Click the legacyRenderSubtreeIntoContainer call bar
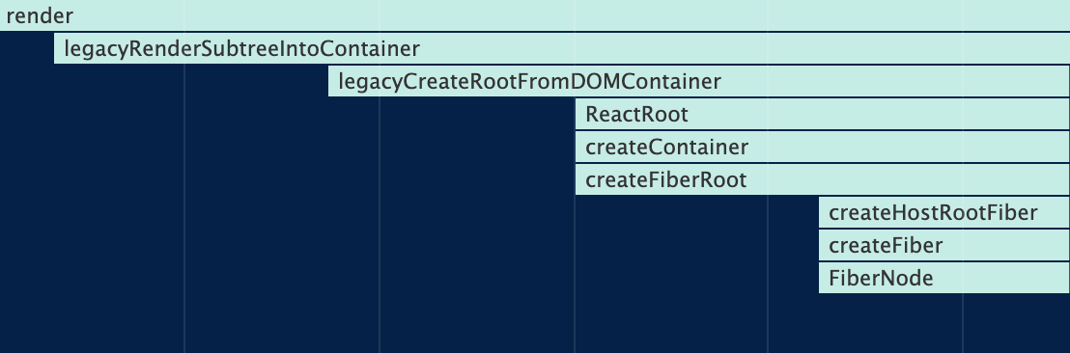This screenshot has height=353, width=1070. 562,48
